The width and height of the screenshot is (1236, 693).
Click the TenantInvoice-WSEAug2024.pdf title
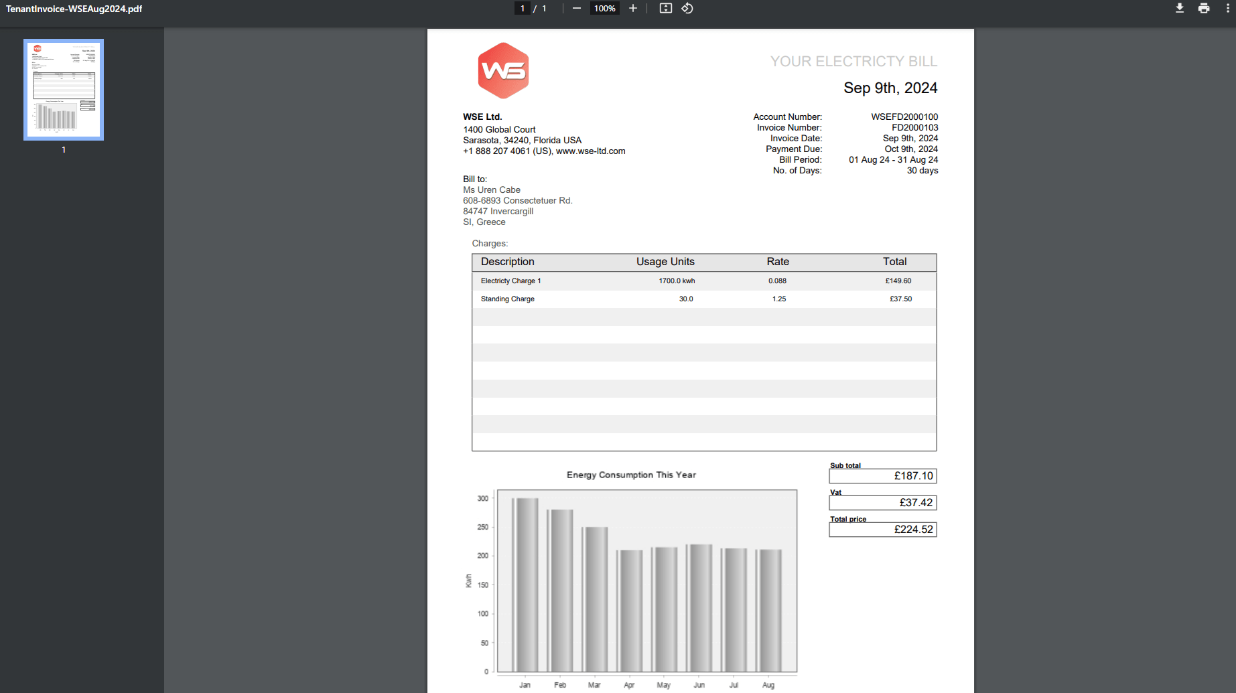72,9
